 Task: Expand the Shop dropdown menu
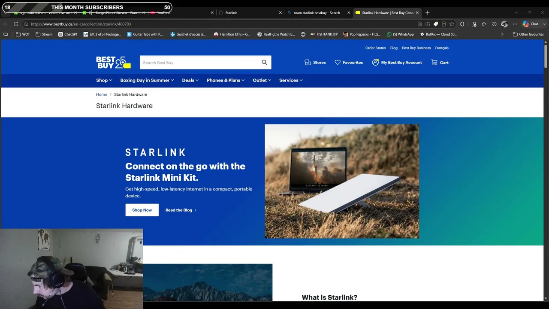point(104,80)
